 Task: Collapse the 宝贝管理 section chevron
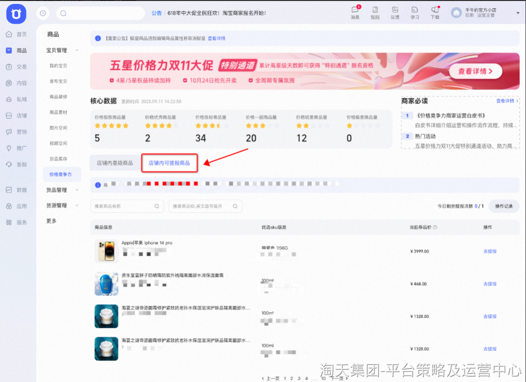77,51
